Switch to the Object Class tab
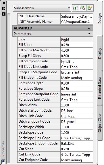 100,123
